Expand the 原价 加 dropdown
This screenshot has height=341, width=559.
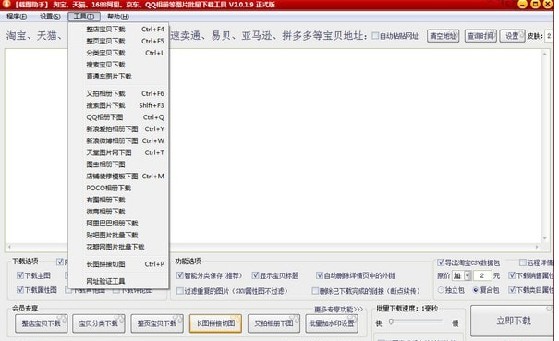pos(468,275)
